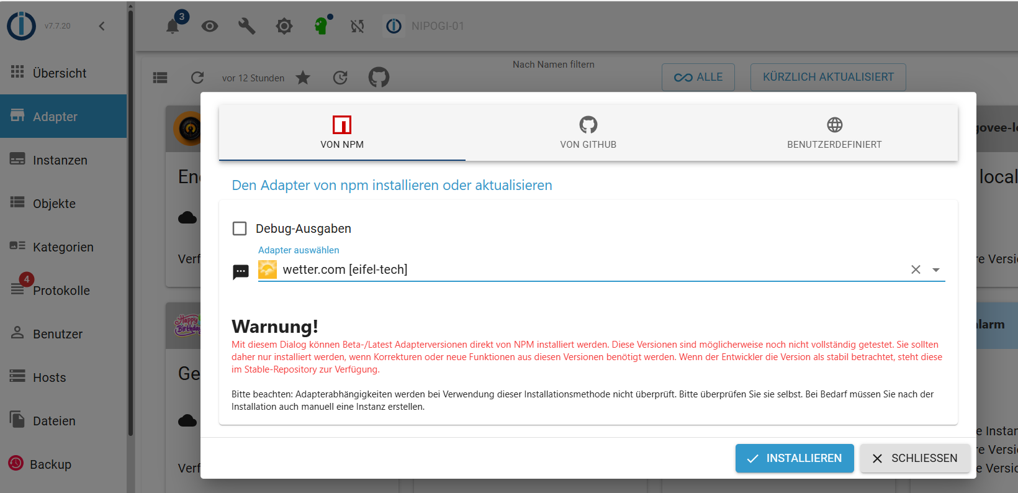1018x493 pixels.
Task: Click the dialog heading about npm installieren
Action: pyautogui.click(x=392, y=185)
